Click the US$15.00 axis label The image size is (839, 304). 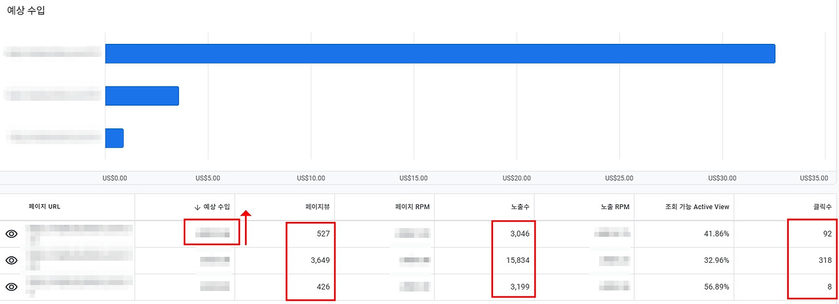414,178
